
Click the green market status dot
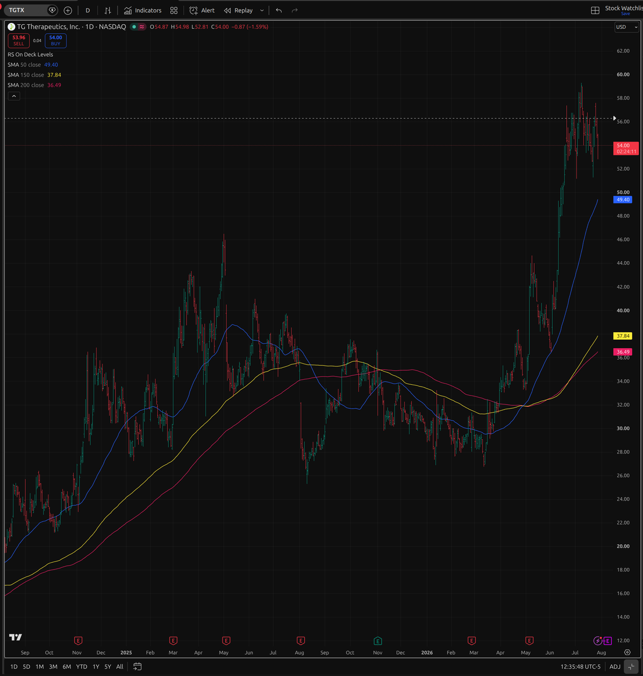tap(134, 26)
